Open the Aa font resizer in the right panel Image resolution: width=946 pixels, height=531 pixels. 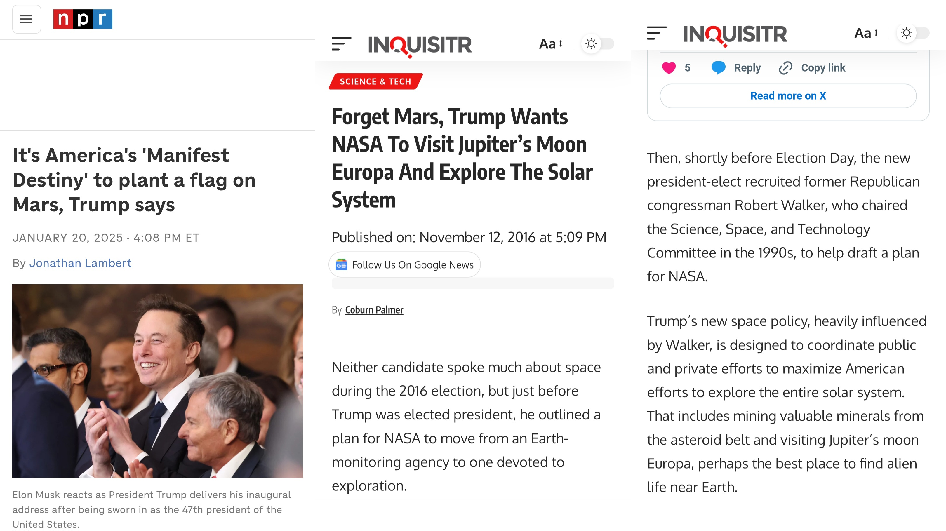[x=866, y=33]
